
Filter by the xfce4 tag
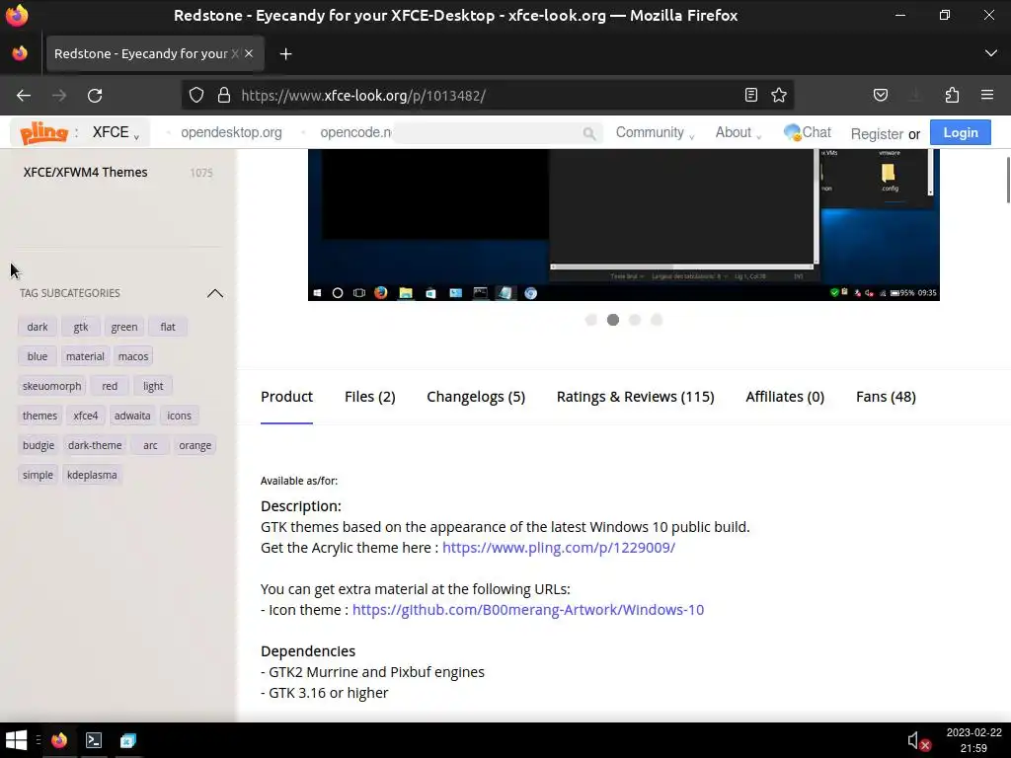[x=86, y=416]
